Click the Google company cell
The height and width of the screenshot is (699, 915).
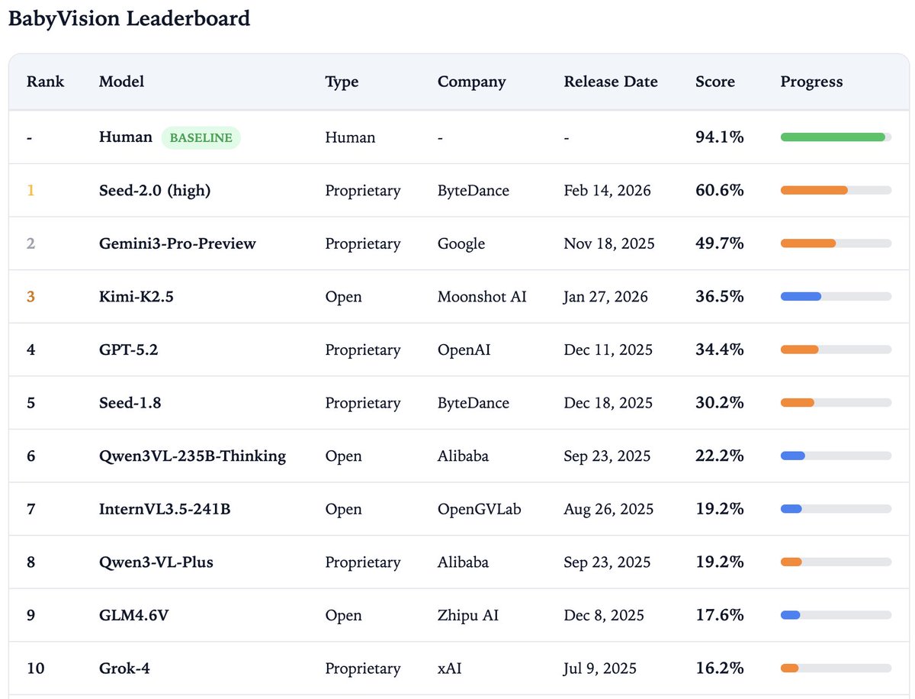click(x=461, y=243)
